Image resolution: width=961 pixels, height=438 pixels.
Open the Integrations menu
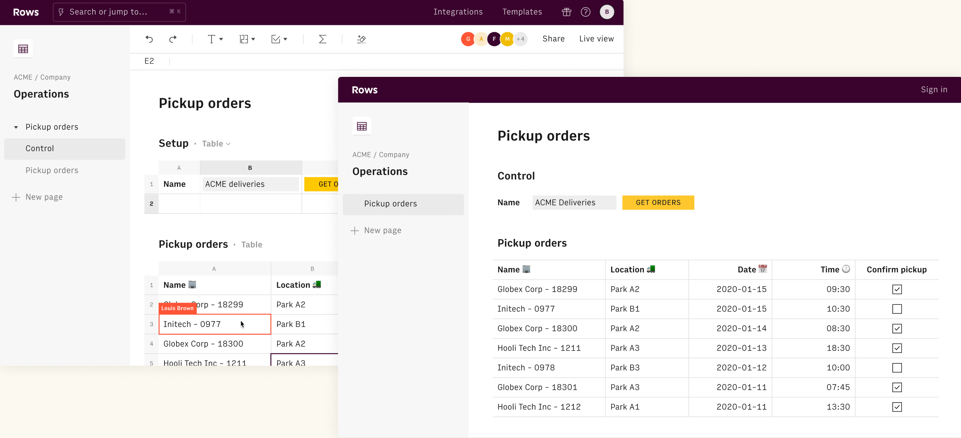click(458, 12)
